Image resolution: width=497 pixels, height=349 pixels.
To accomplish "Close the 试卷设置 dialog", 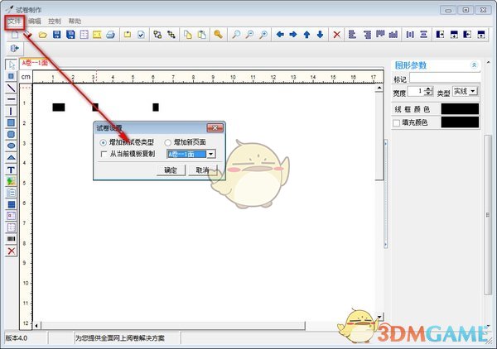I will 215,128.
